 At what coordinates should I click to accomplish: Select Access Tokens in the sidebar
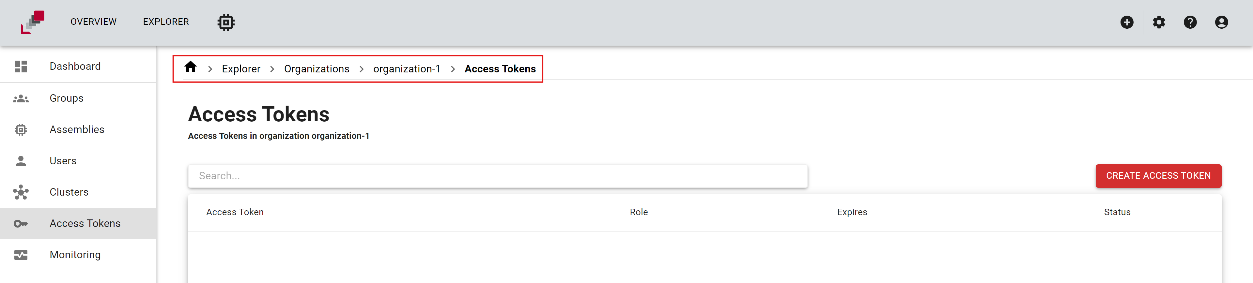[x=78, y=224]
